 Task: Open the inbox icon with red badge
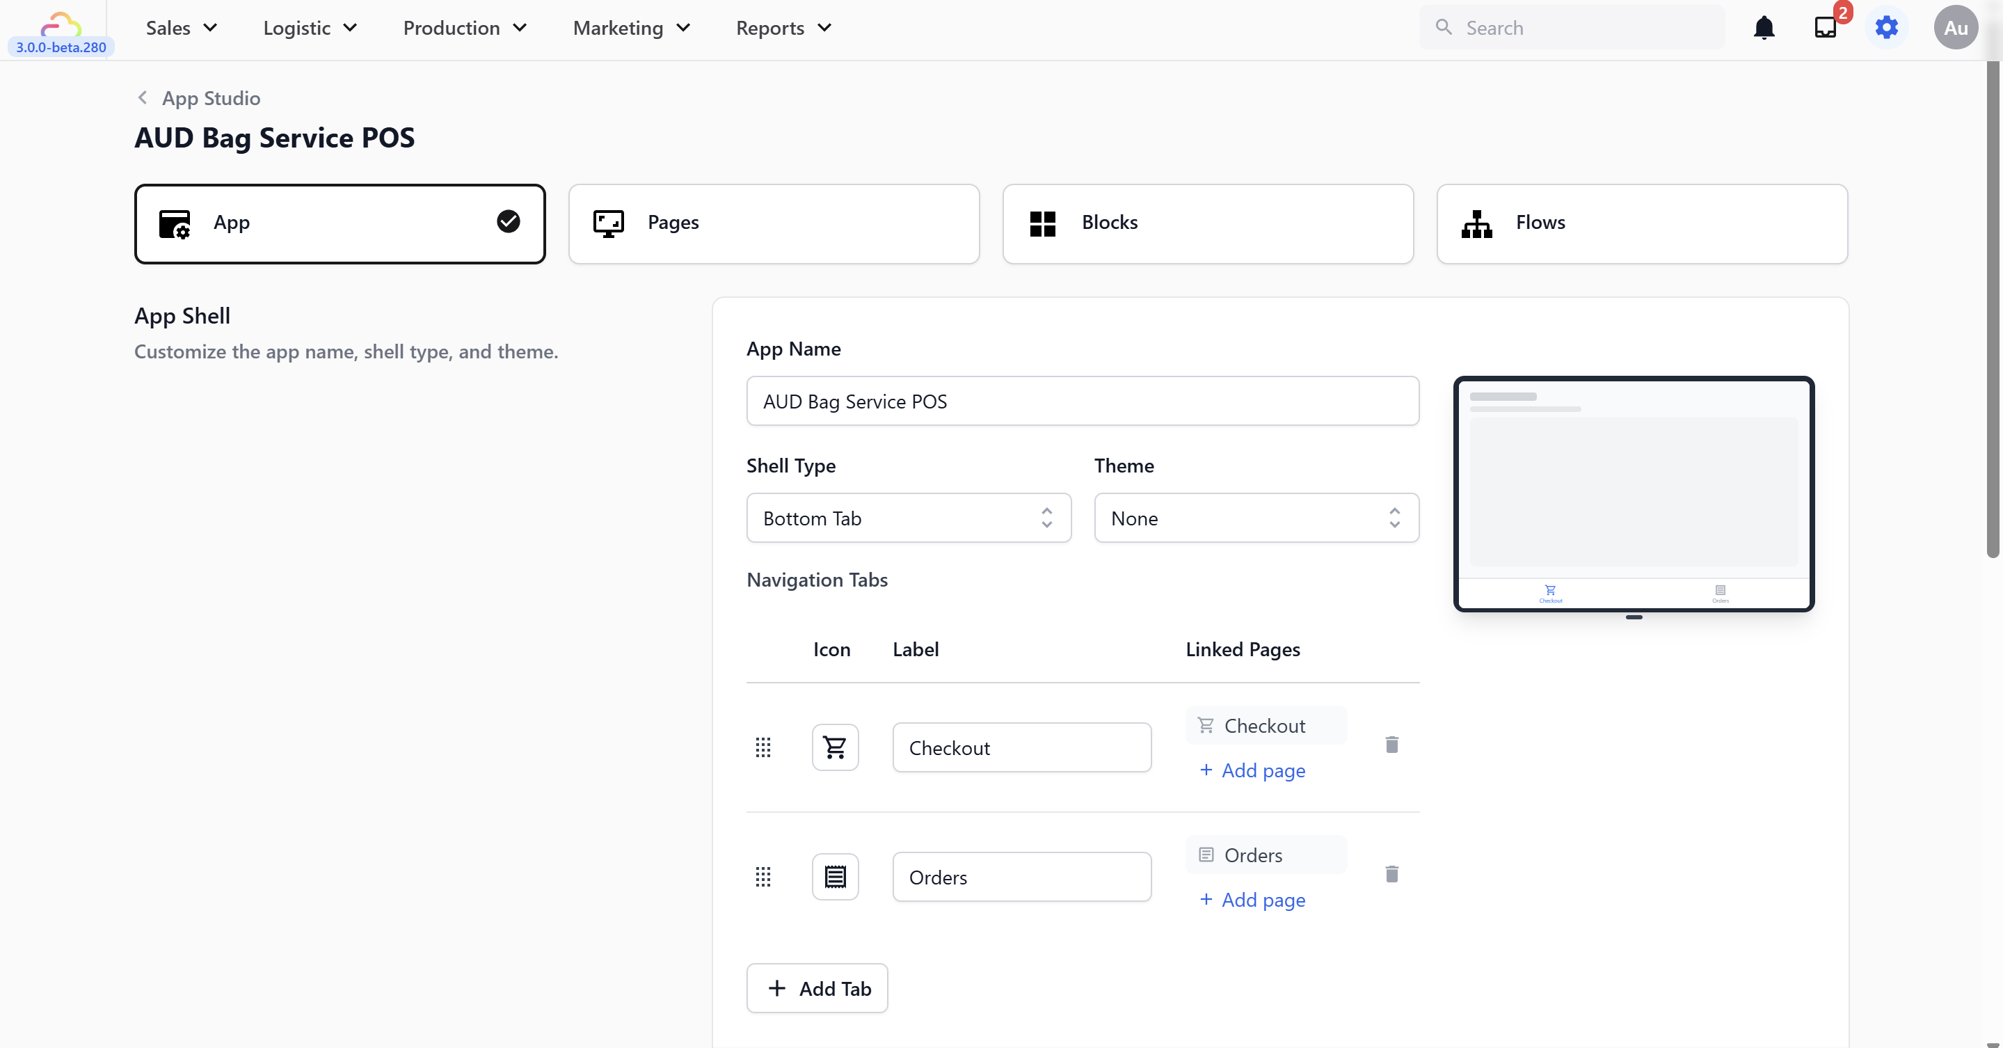coord(1825,28)
